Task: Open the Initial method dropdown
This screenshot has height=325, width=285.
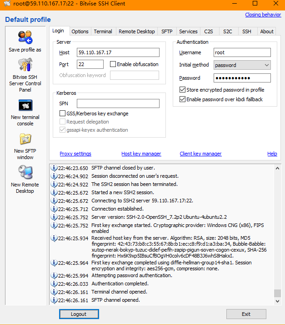Action: (x=242, y=65)
